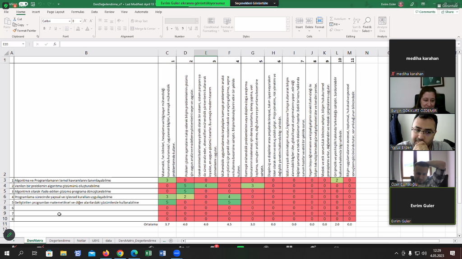Open the Formulas ribbon tab
The width and height of the screenshot is (462, 259).
click(x=78, y=12)
